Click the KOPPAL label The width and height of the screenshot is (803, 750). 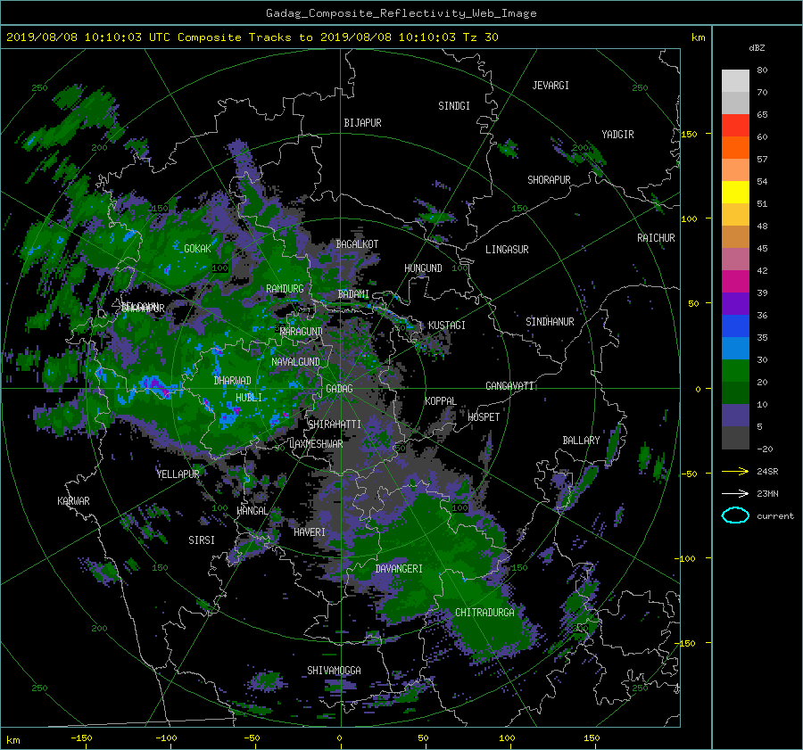pos(441,400)
